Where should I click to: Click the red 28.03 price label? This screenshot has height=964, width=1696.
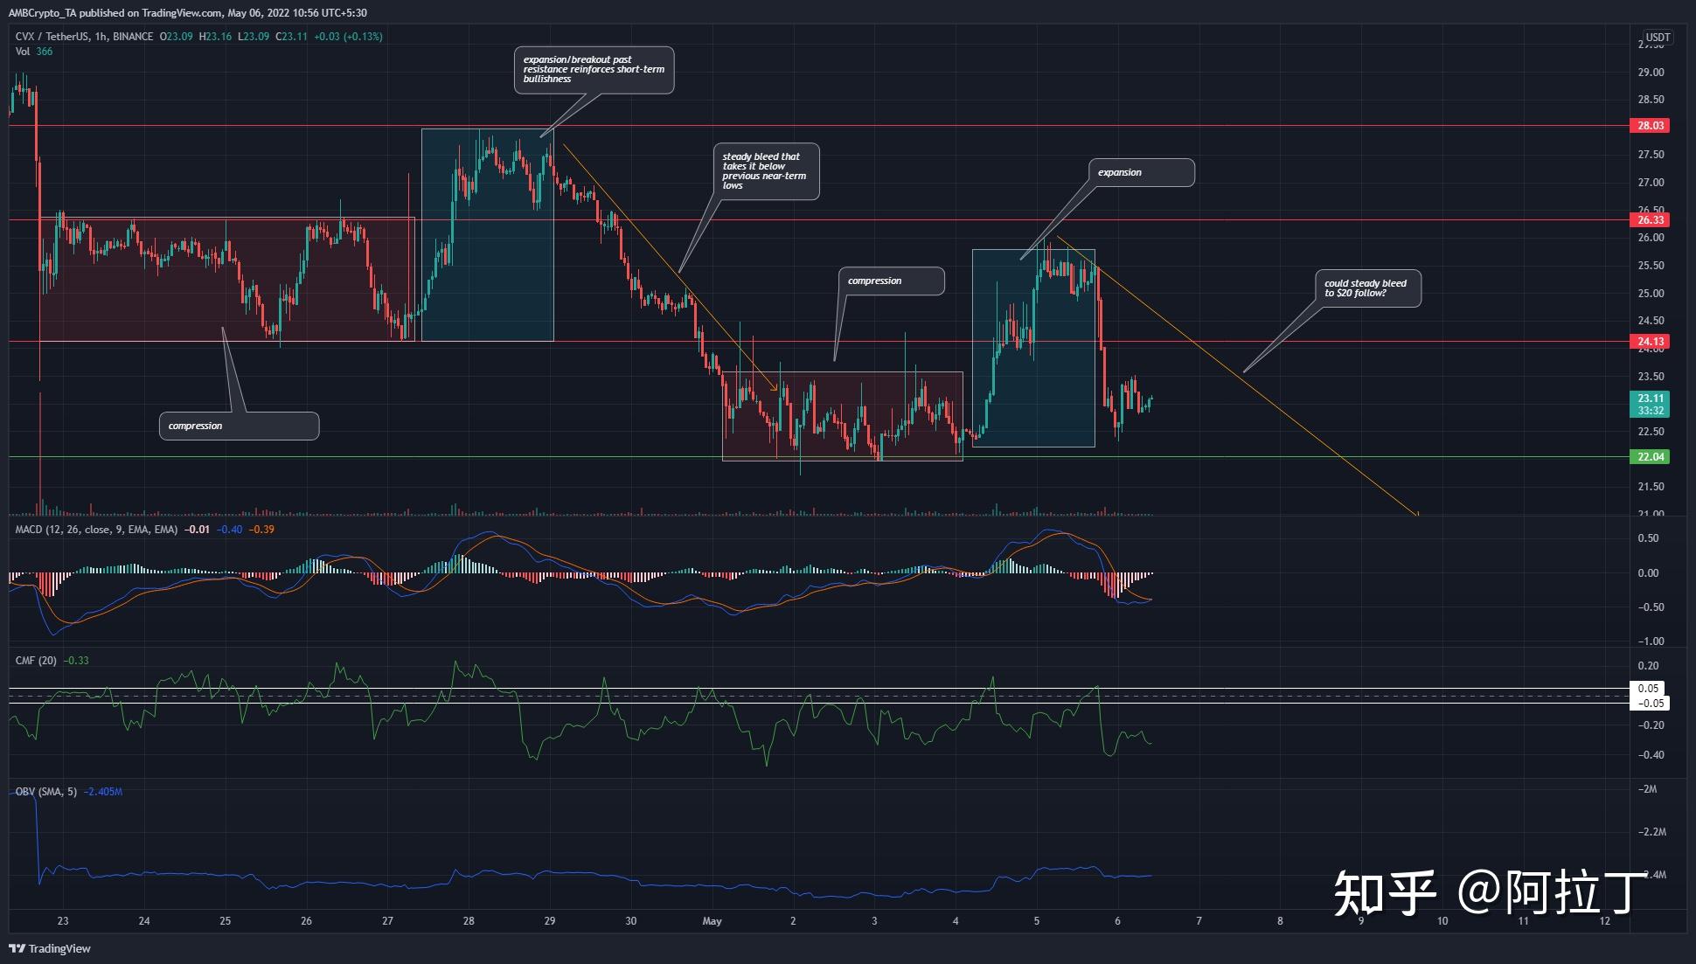(x=1650, y=126)
